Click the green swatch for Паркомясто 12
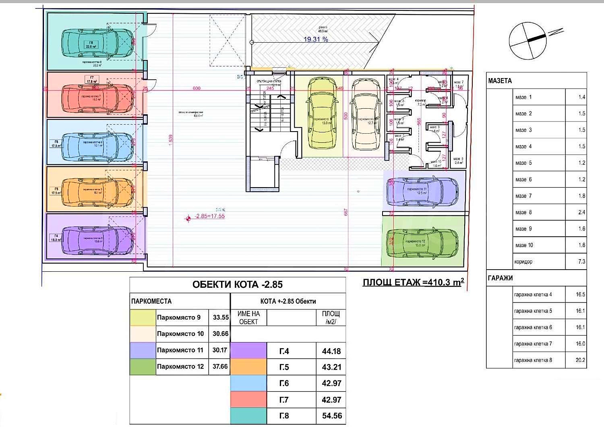The height and width of the screenshot is (427, 604). (x=143, y=367)
